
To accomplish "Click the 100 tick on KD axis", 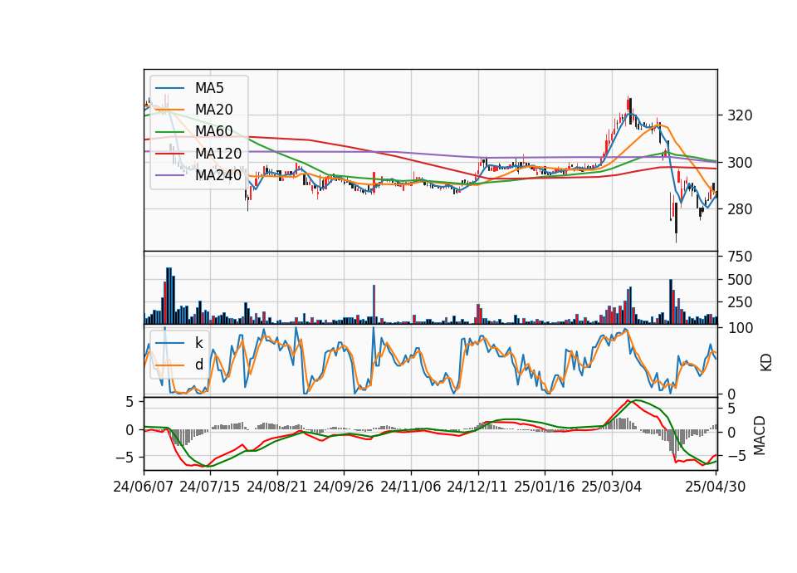I will tap(740, 328).
